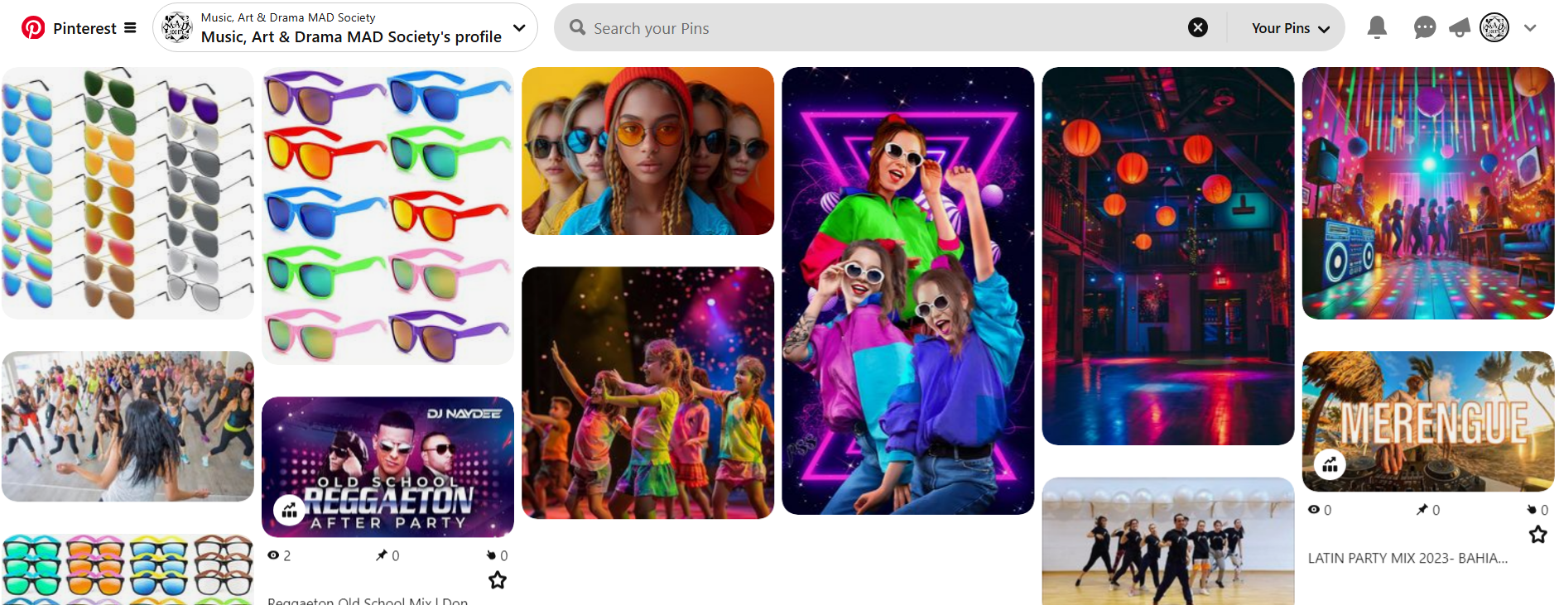The height and width of the screenshot is (605, 1559).
Task: Clear the search with the X button
Action: (x=1197, y=27)
